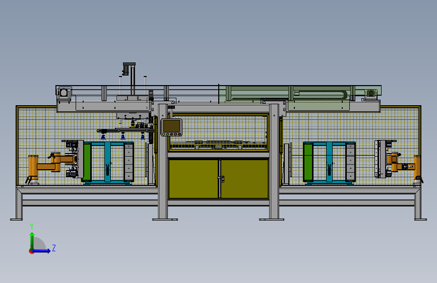
Task: Select the "Z" label on the orientation triad
Action: [54, 248]
